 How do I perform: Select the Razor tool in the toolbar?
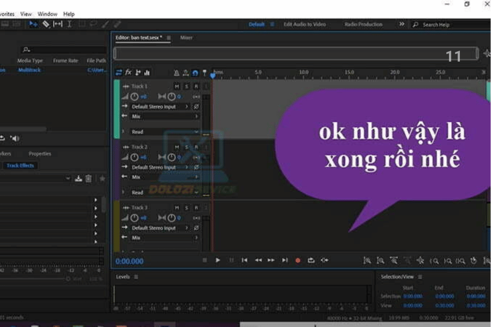point(46,24)
